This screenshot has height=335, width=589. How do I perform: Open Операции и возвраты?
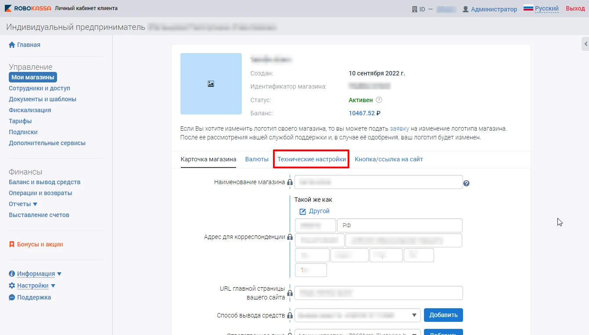40,193
